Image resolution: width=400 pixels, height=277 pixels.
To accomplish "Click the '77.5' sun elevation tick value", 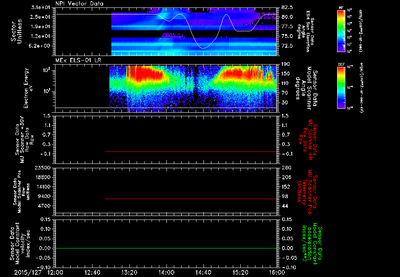I will click(287, 27).
